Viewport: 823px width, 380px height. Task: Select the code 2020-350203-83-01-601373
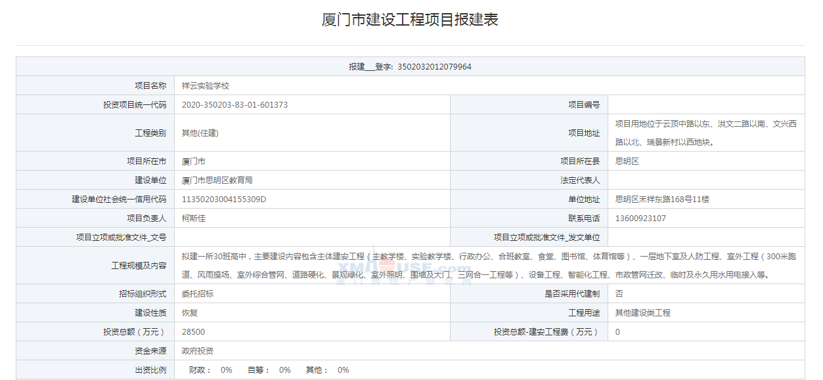point(234,105)
